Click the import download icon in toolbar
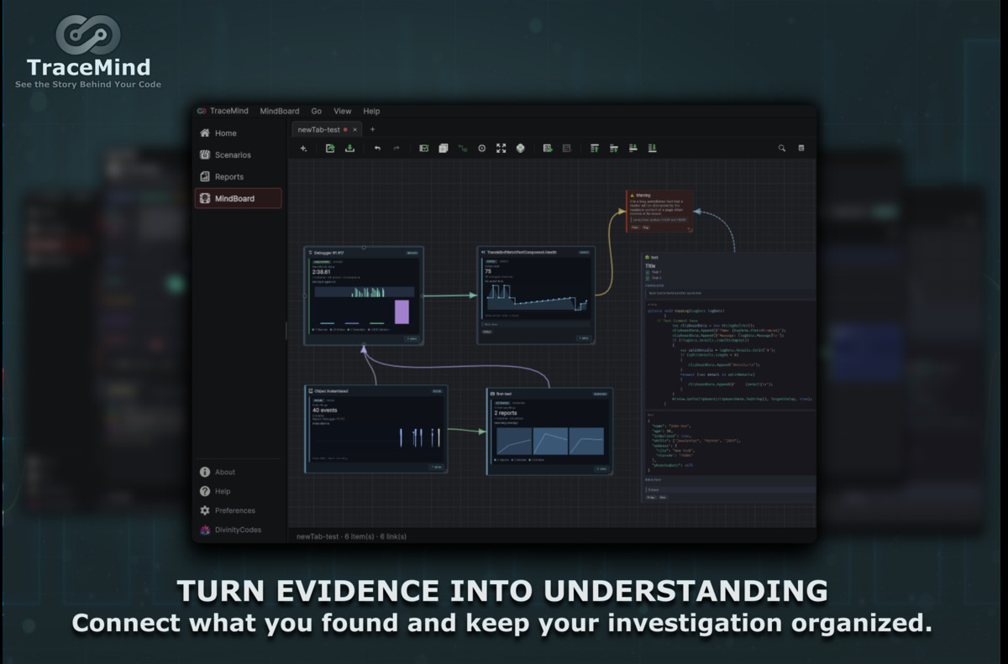1008x664 pixels. [349, 148]
